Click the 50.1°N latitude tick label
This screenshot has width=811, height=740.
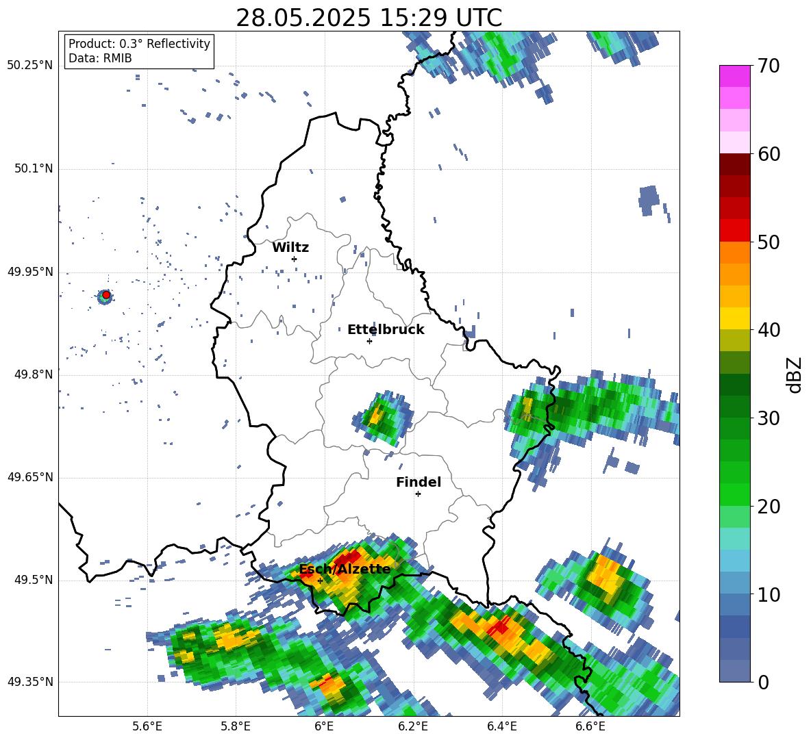[x=34, y=168]
